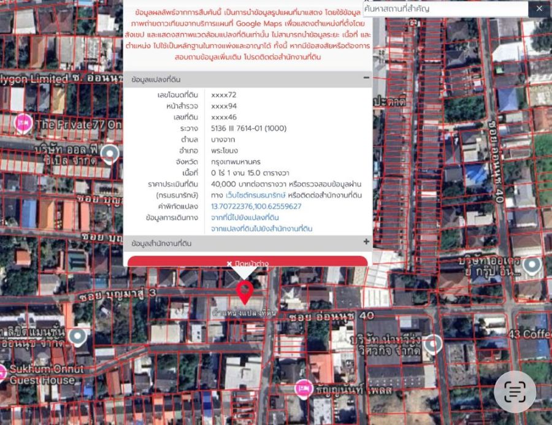The image size is (552, 425).
Task: Collapse the ข้อมูลแปลงที่ดิน section with minus
Action: tap(366, 78)
